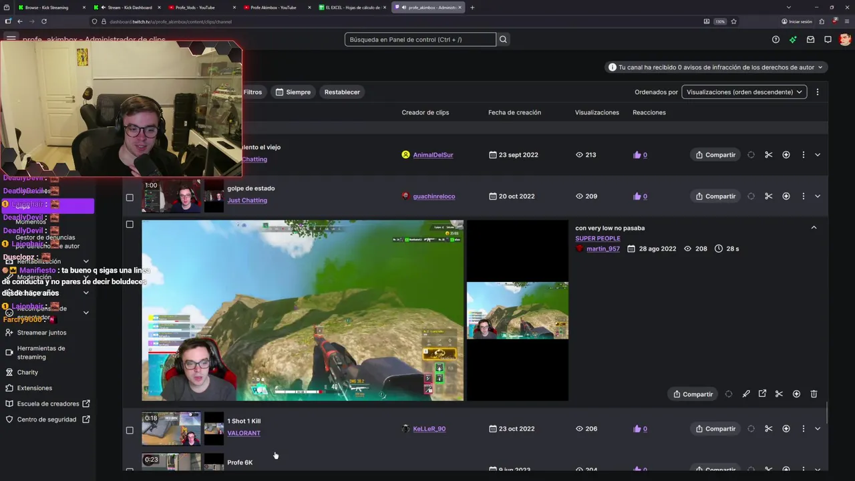The width and height of the screenshot is (855, 481).
Task: Click Compartir button in AnimalDelSur row
Action: [715, 155]
